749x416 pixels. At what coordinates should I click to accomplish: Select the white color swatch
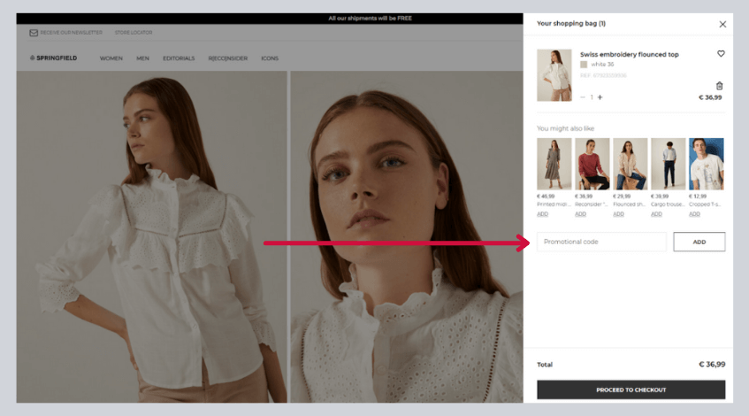pyautogui.click(x=584, y=65)
